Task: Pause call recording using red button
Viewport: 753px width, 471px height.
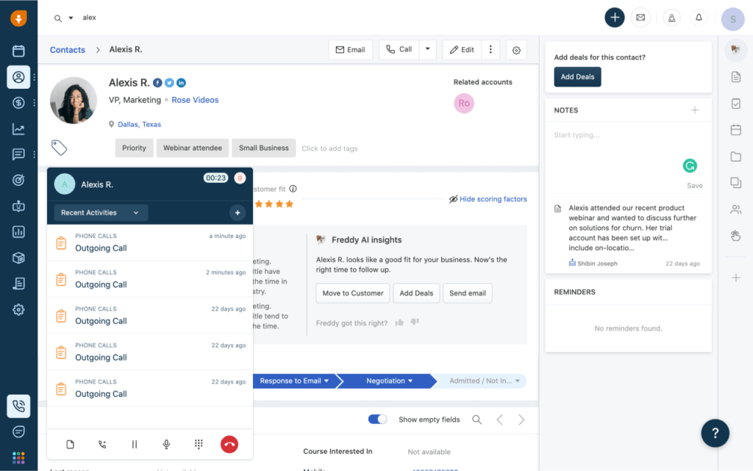Action: coord(240,178)
